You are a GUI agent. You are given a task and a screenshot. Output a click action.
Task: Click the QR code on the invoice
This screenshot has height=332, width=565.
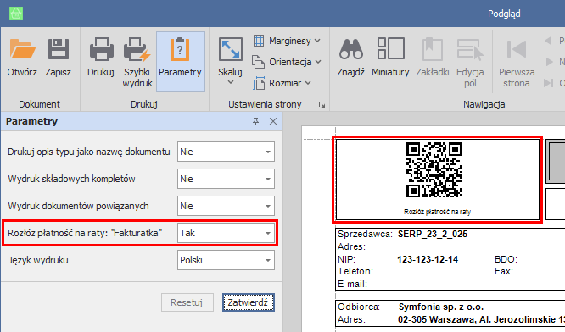tap(434, 169)
